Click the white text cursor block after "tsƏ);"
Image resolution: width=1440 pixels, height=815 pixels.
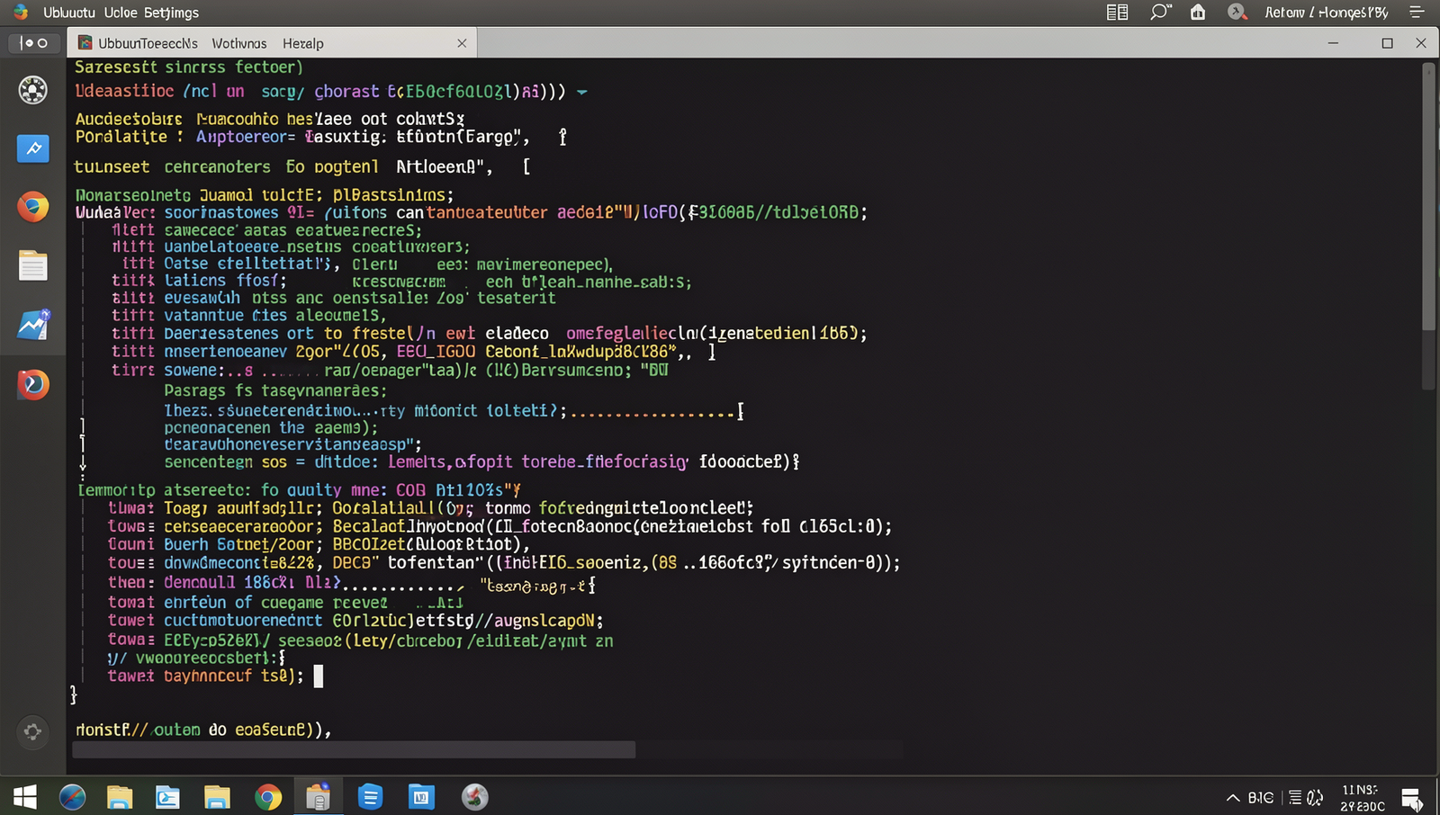[x=318, y=676]
